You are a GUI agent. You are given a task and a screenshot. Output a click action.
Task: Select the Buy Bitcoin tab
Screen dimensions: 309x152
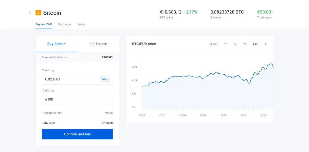coord(56,44)
